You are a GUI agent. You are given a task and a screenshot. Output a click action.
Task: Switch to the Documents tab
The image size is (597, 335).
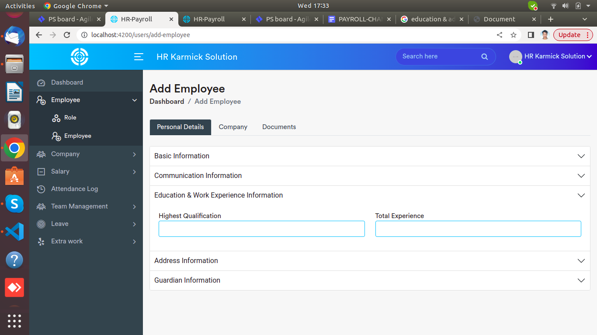click(279, 127)
